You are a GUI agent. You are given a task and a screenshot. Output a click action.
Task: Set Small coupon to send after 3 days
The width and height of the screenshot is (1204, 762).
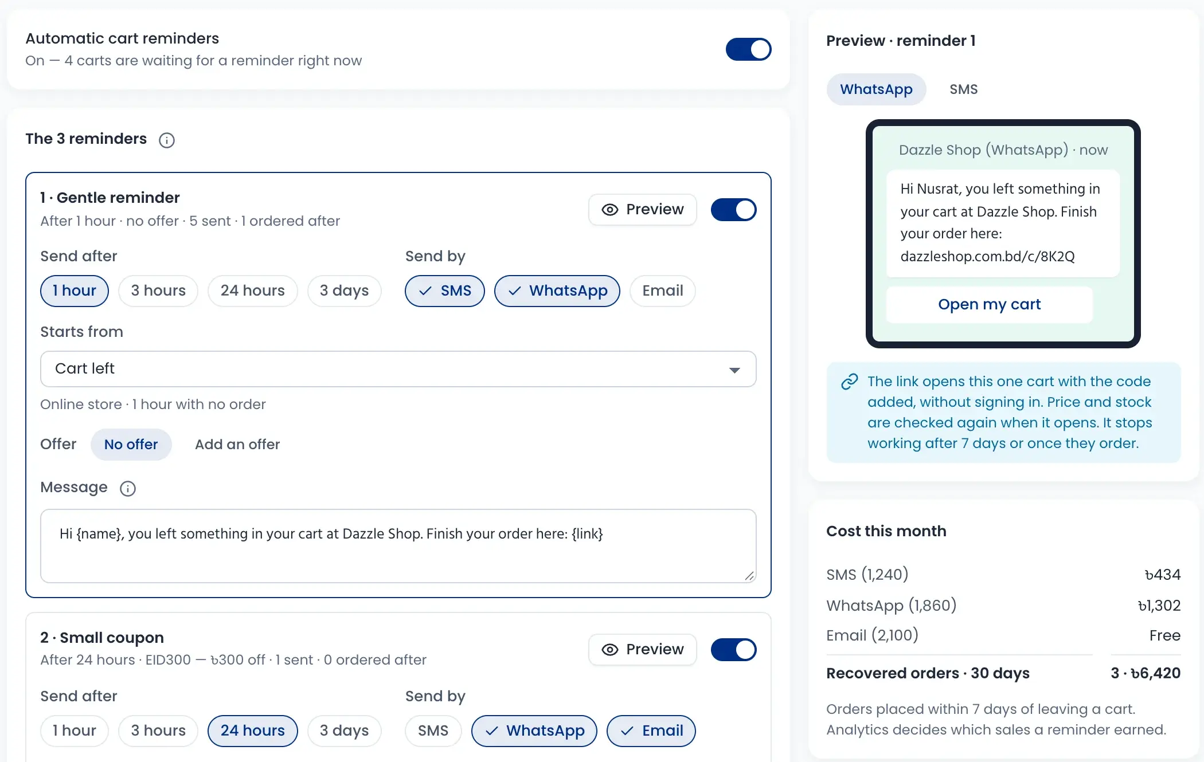pos(345,731)
